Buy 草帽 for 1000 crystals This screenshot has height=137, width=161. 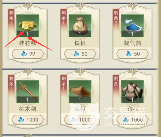coord(80,120)
